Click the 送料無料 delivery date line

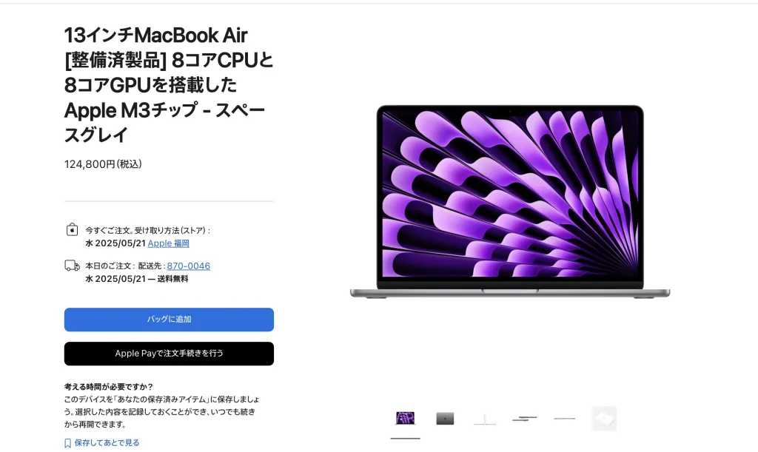tap(137, 279)
